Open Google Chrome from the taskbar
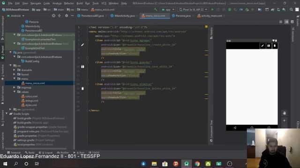300x168 pixels. coord(197,164)
